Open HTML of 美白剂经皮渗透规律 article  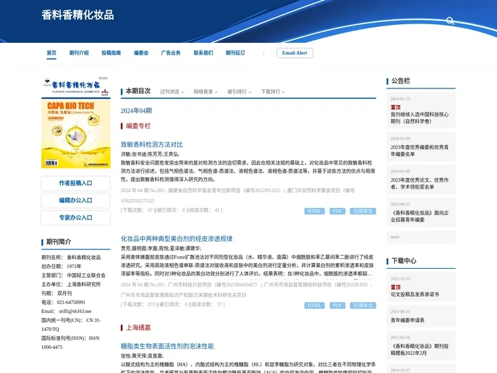[x=315, y=305]
